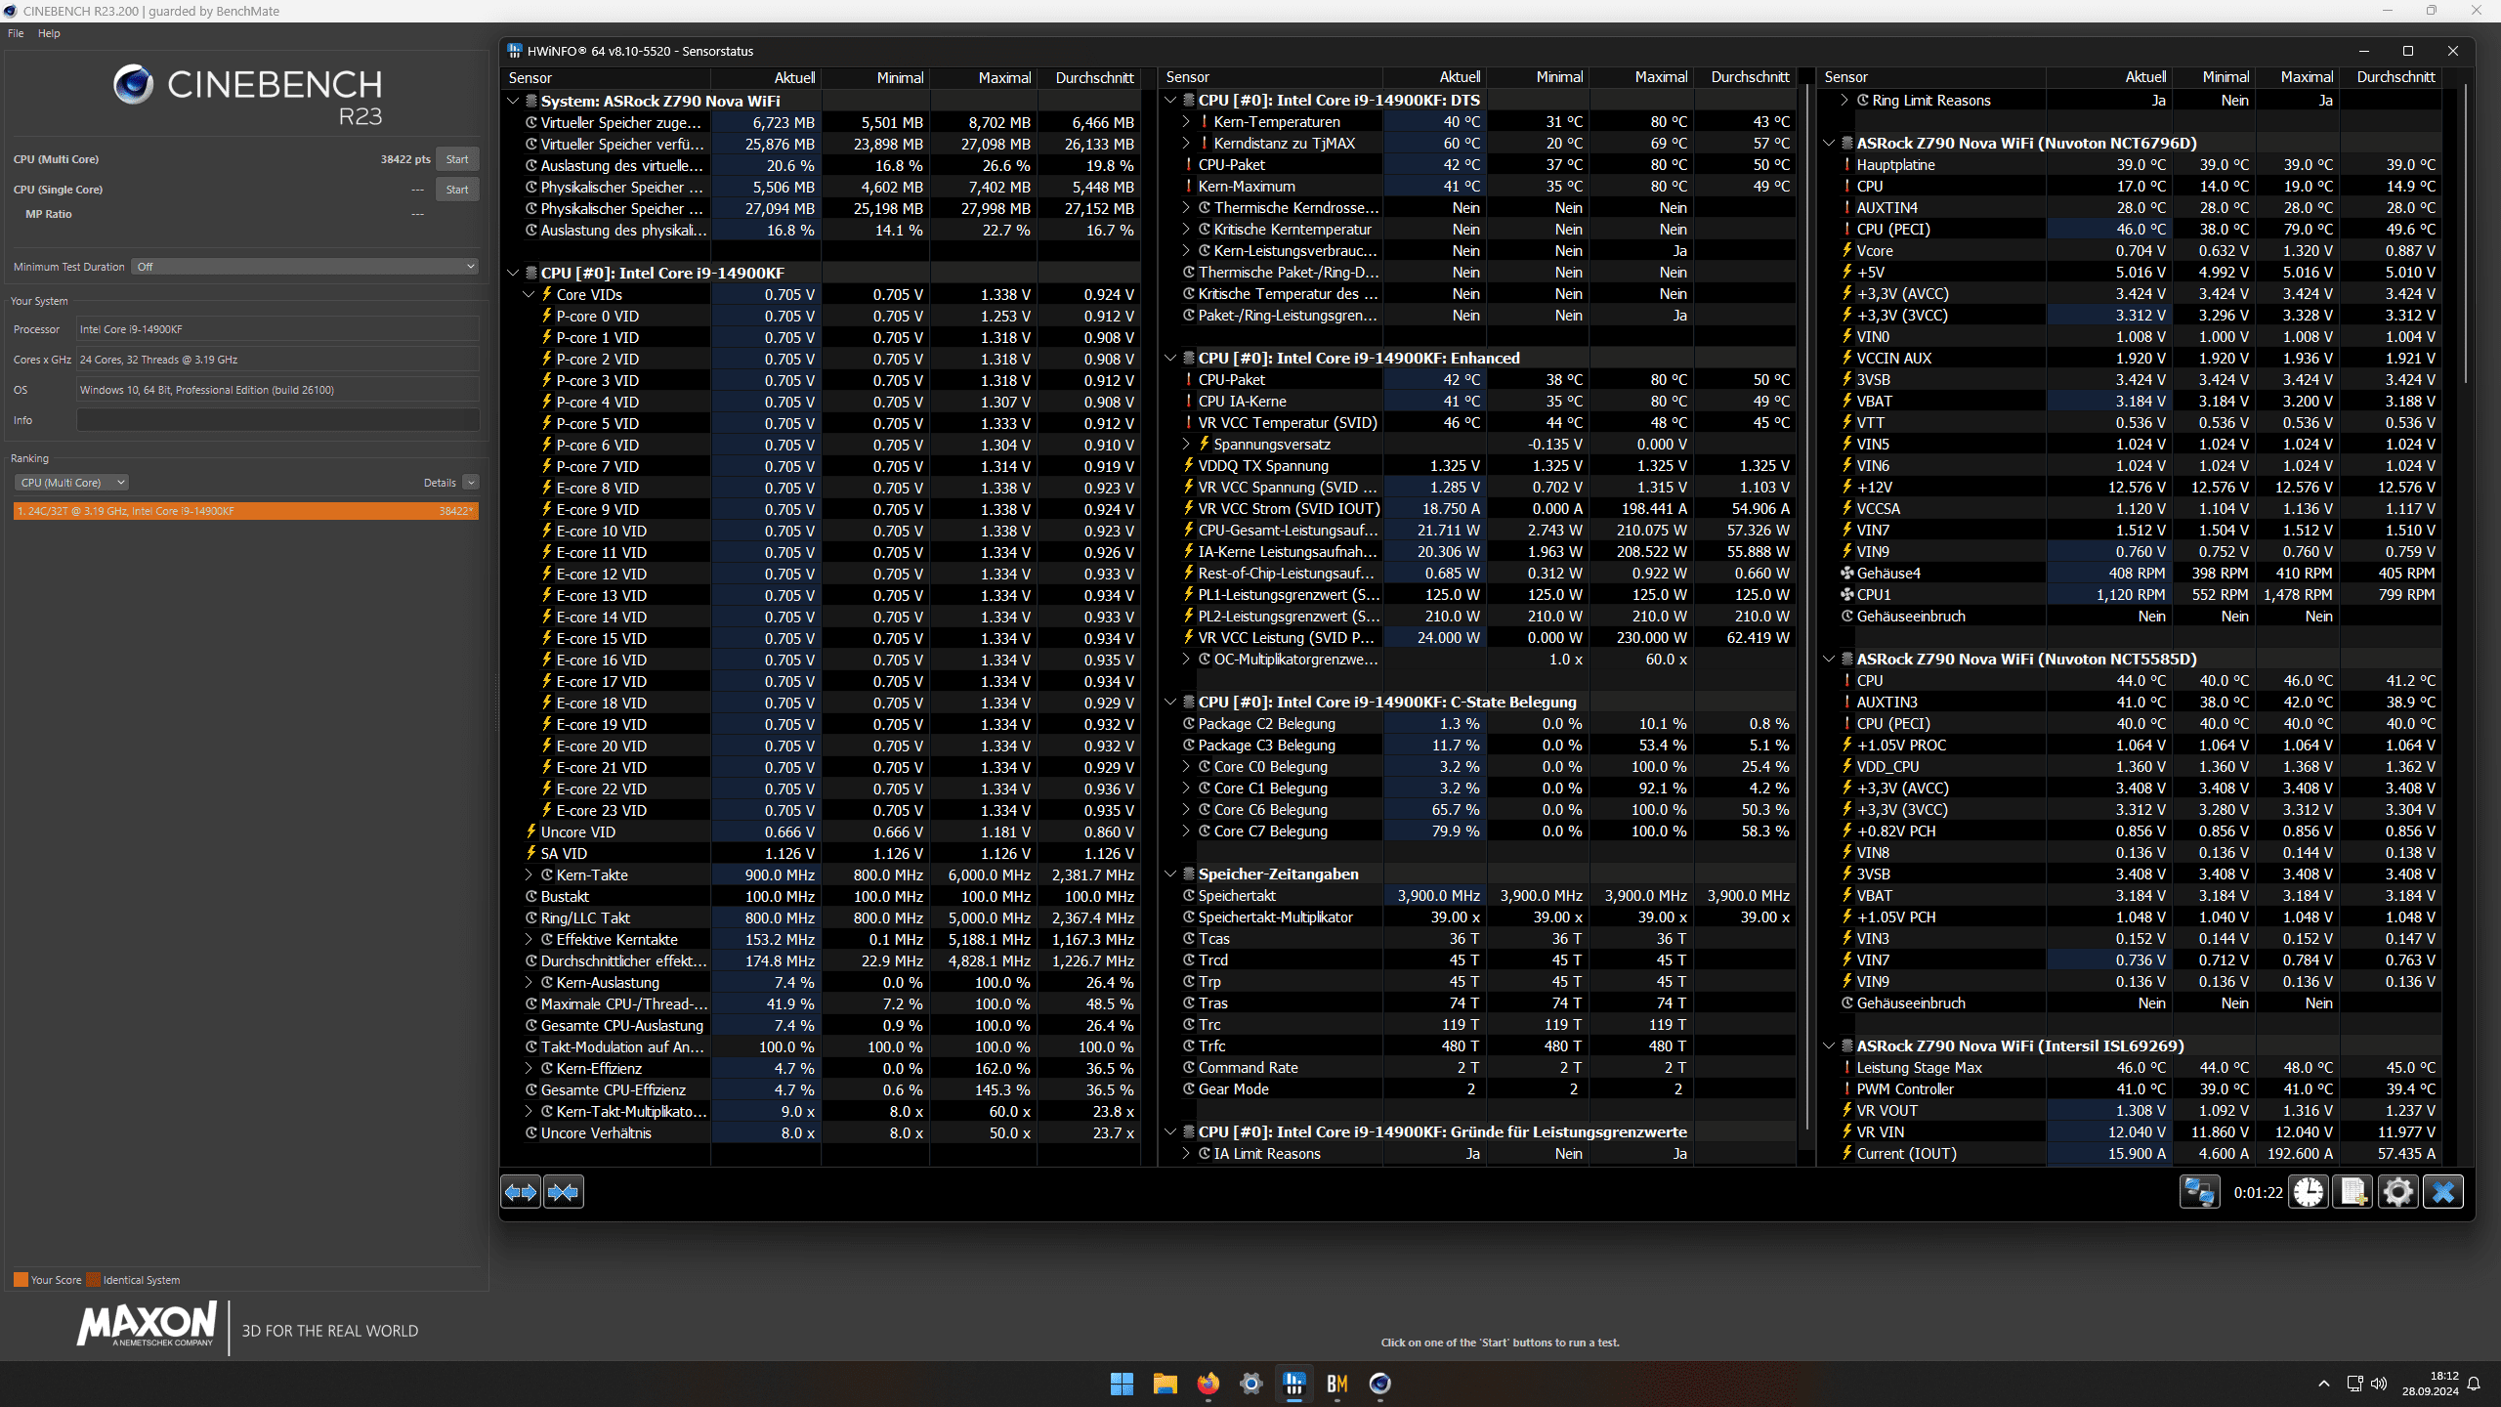Collapse the Core VIDs tree group
Screen dimensions: 2501x1407
pyautogui.click(x=529, y=295)
